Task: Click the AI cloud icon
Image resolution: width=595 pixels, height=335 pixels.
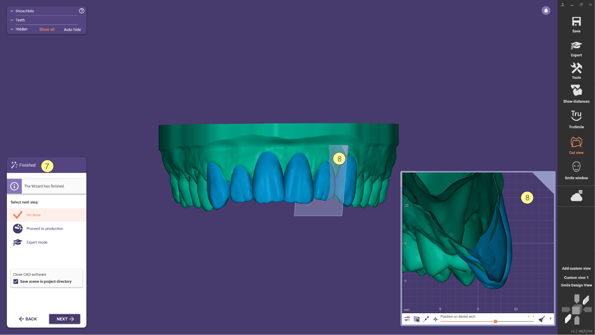Action: [576, 196]
